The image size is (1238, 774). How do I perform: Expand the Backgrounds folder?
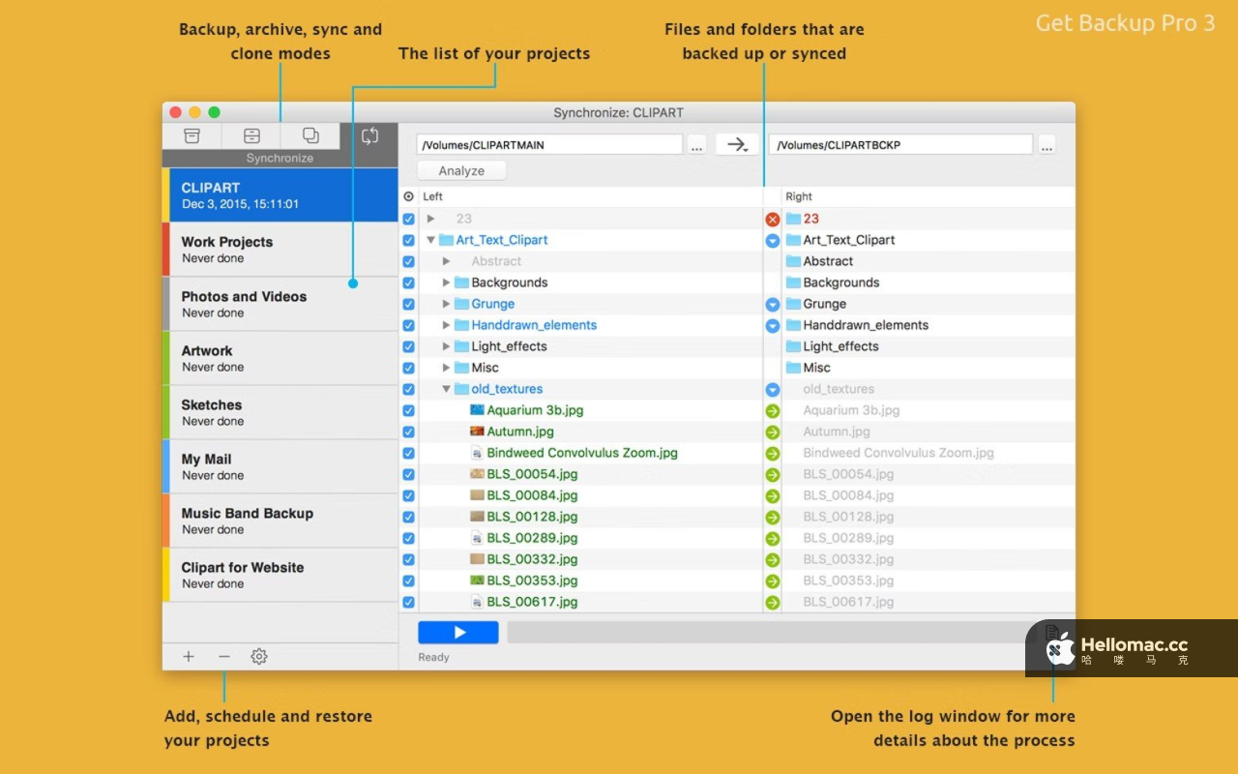tap(447, 283)
